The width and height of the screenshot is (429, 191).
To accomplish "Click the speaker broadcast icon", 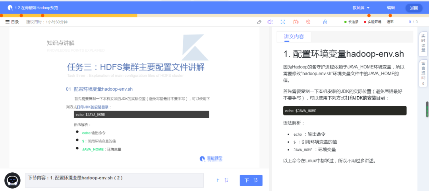I will pyautogui.click(x=270, y=22).
